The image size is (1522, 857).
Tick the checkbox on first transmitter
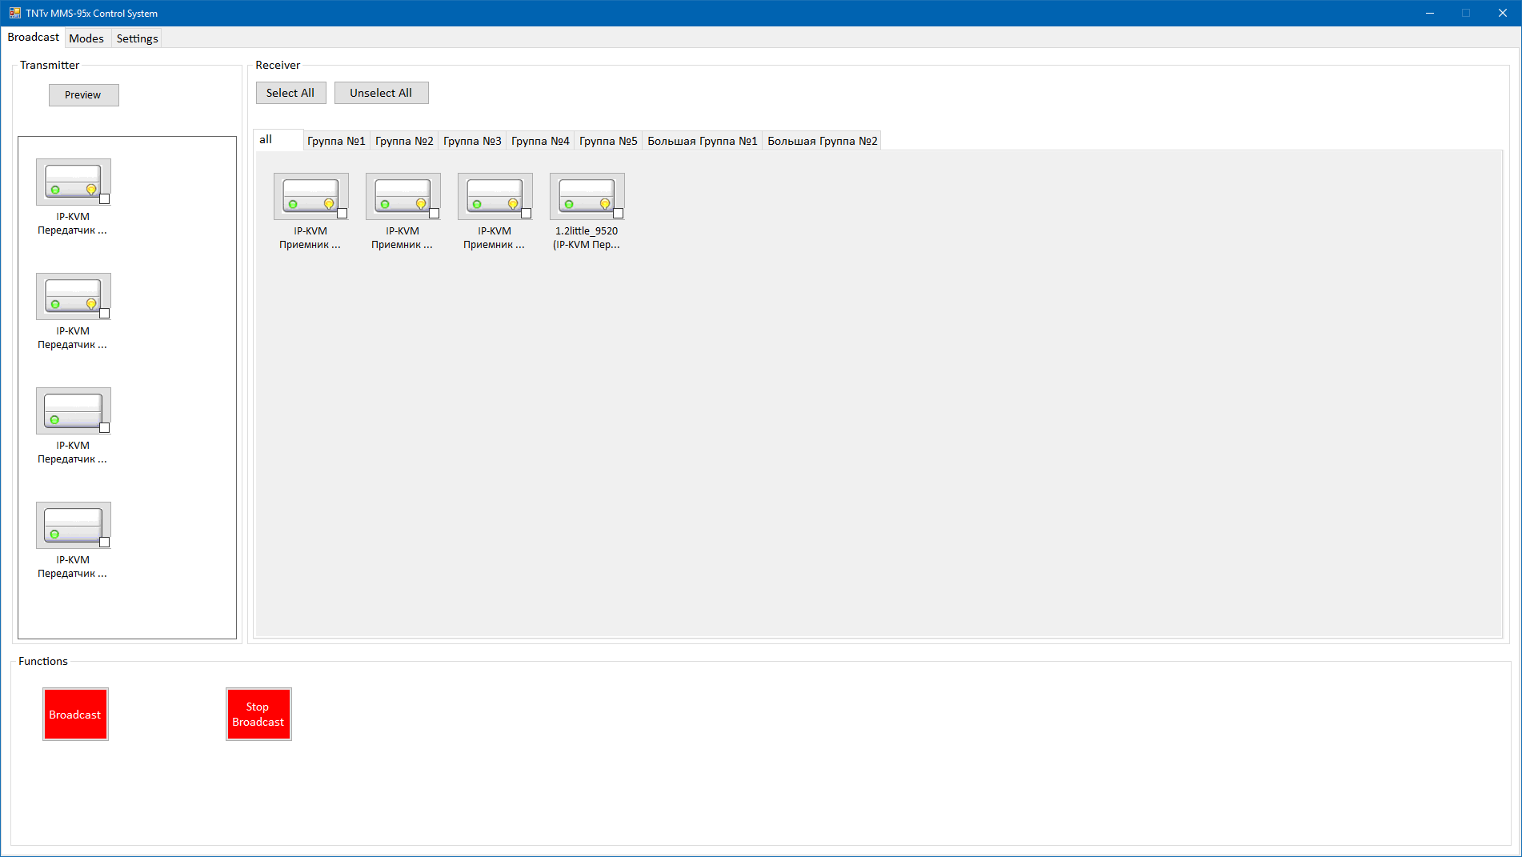(x=104, y=199)
